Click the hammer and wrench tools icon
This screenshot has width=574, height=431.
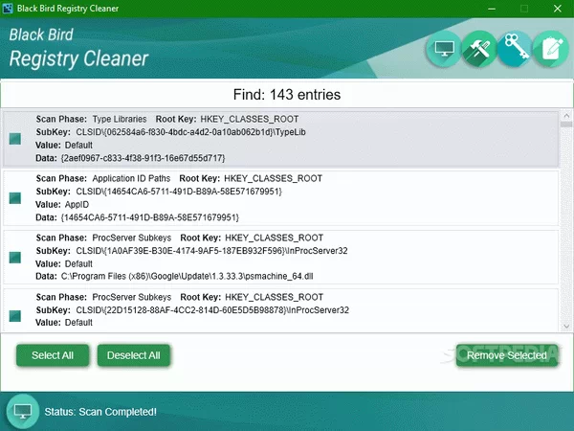click(477, 50)
